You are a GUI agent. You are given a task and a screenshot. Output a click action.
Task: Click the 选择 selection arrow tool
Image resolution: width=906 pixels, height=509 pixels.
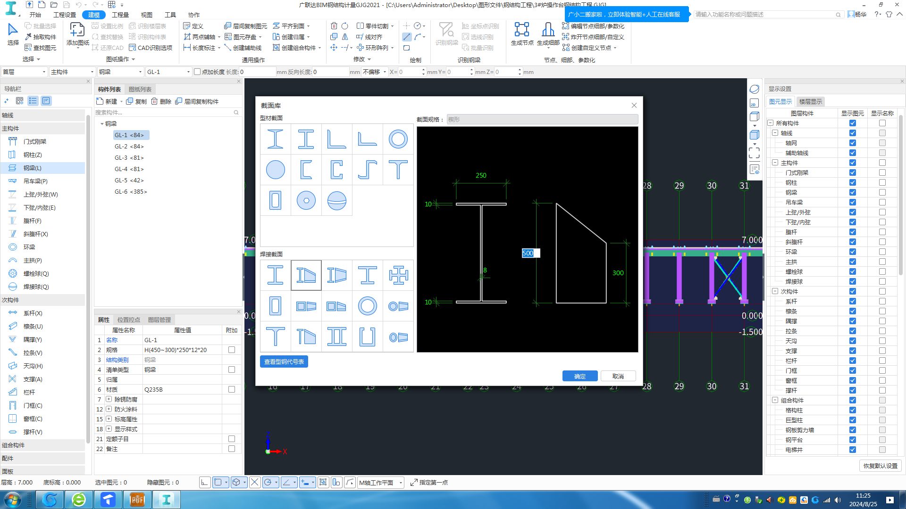pos(13,34)
